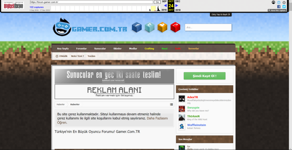The width and height of the screenshot is (292, 150).
Task: Open the teal Twitter cube icon
Action: pyautogui.click(x=150, y=27)
